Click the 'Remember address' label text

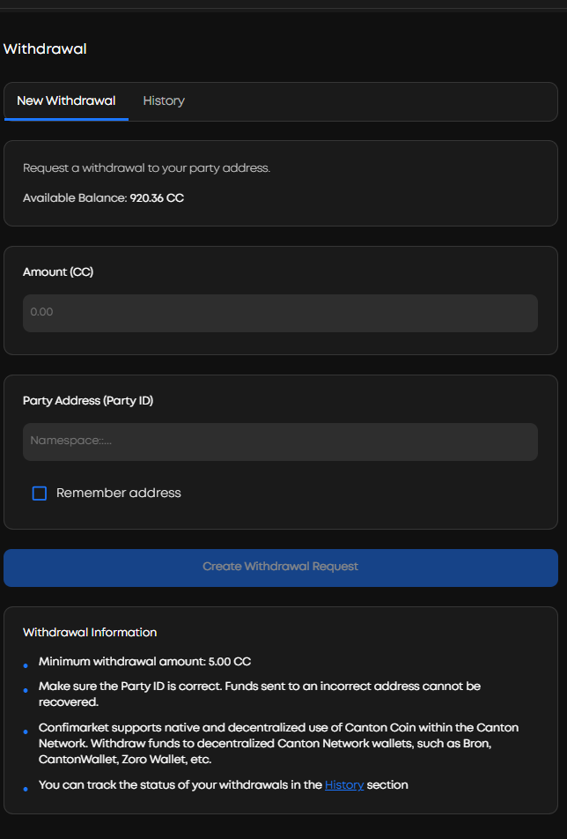point(118,494)
